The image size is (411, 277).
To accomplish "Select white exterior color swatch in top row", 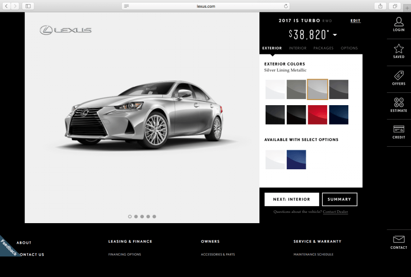I will click(275, 89).
